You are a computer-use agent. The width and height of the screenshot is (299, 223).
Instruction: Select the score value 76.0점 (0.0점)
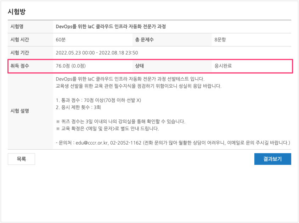click(71, 66)
